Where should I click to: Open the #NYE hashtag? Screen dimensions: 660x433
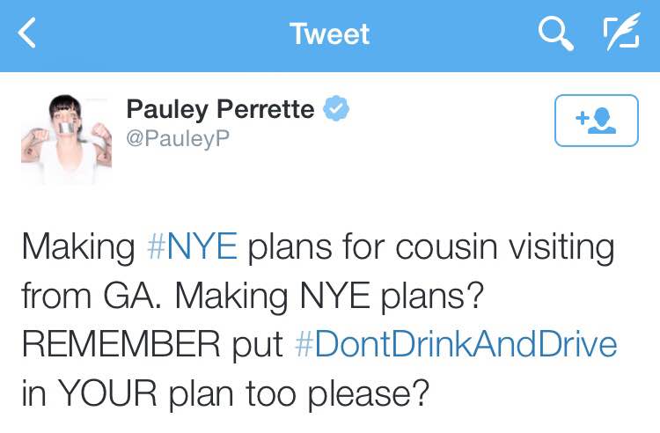[192, 246]
